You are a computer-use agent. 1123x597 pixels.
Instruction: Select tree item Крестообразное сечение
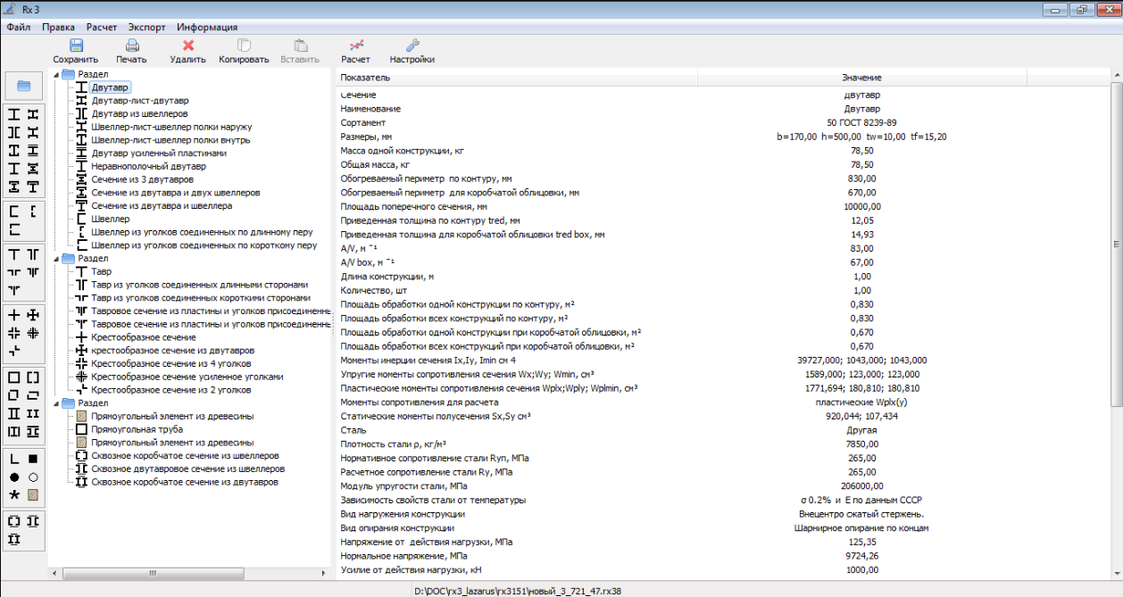click(144, 337)
